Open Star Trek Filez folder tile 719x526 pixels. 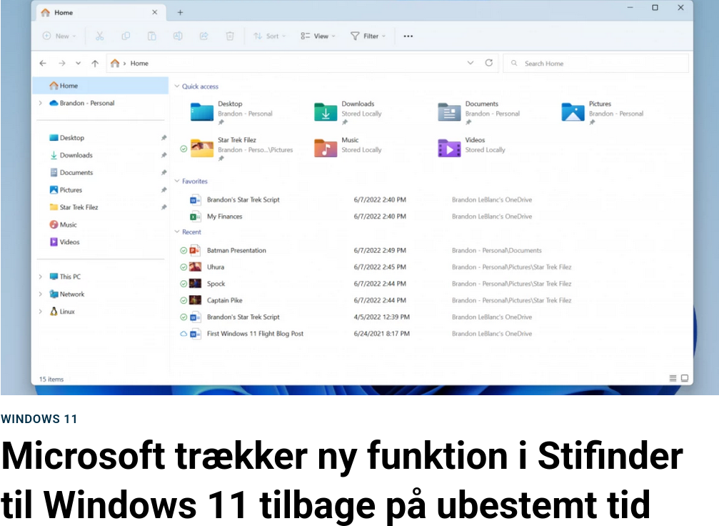241,149
